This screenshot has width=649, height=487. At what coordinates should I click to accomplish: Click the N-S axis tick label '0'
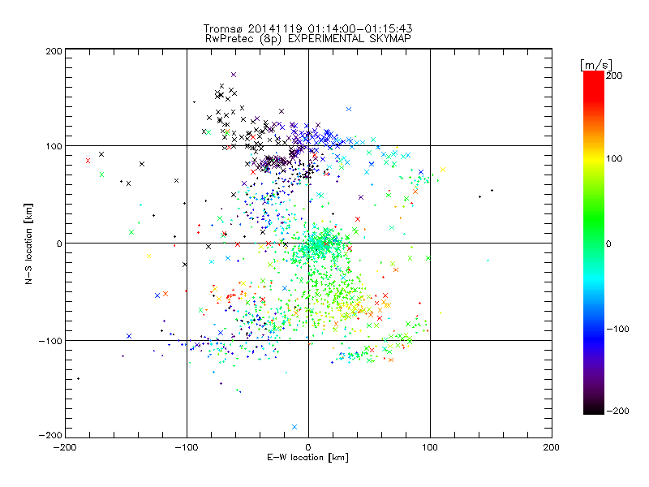(x=59, y=243)
